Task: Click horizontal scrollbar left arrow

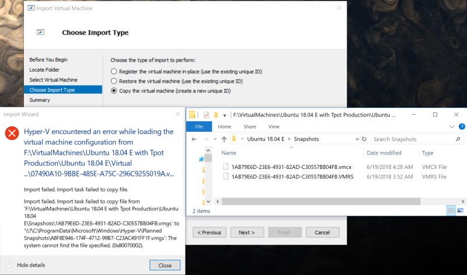Action: click(x=218, y=201)
